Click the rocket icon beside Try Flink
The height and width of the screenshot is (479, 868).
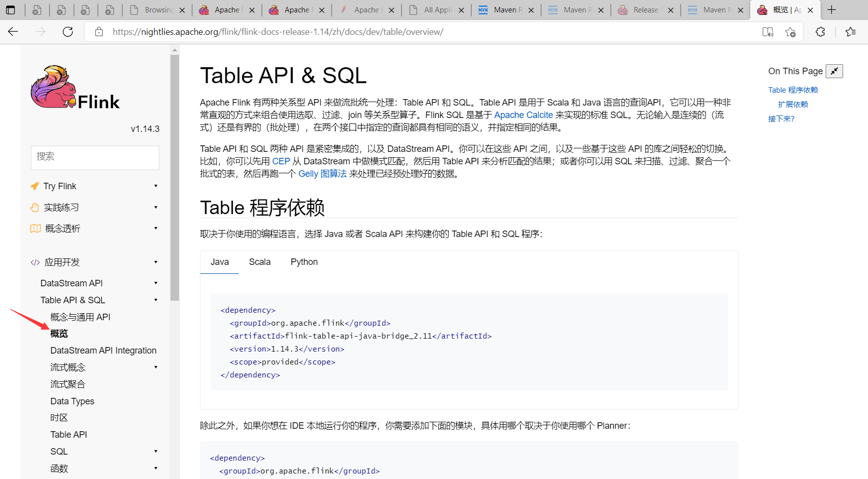point(34,186)
